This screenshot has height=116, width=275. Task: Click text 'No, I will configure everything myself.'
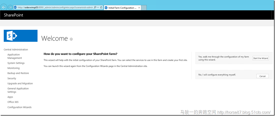coord(217,75)
